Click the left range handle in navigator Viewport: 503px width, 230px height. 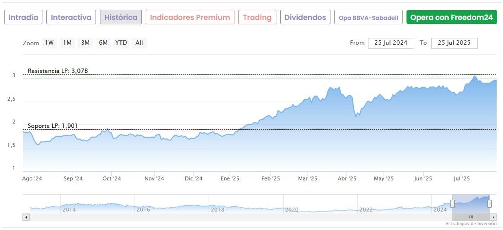tap(452, 204)
